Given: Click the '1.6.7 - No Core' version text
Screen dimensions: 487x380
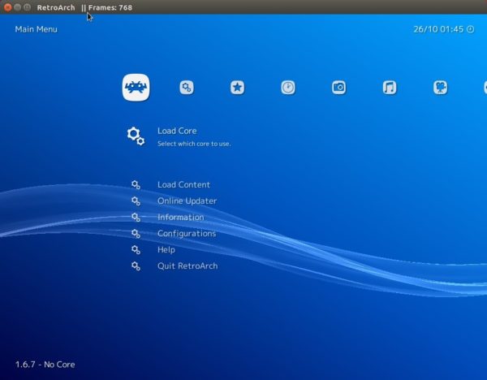Looking at the screenshot, I should 45,365.
